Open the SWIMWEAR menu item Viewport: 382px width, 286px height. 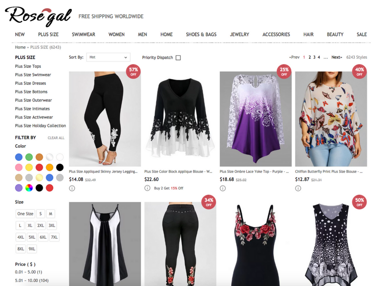click(x=84, y=35)
